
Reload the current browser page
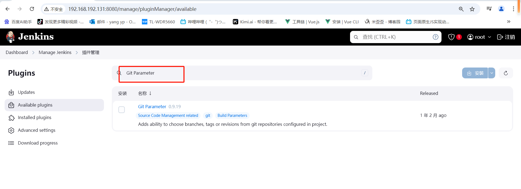click(x=32, y=9)
